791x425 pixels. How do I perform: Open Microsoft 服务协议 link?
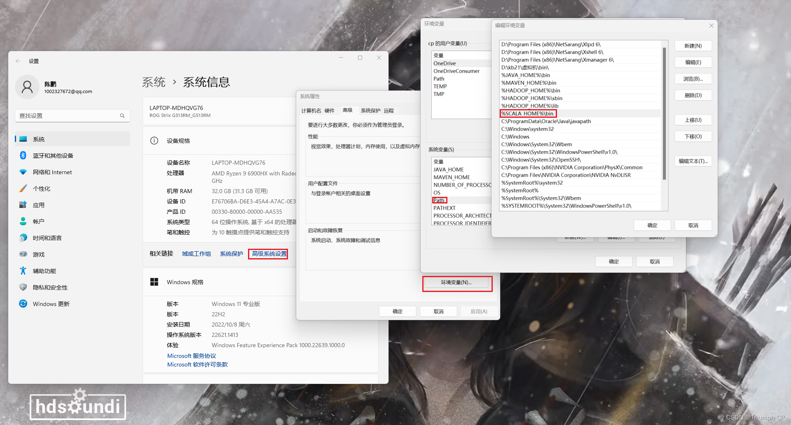(192, 356)
